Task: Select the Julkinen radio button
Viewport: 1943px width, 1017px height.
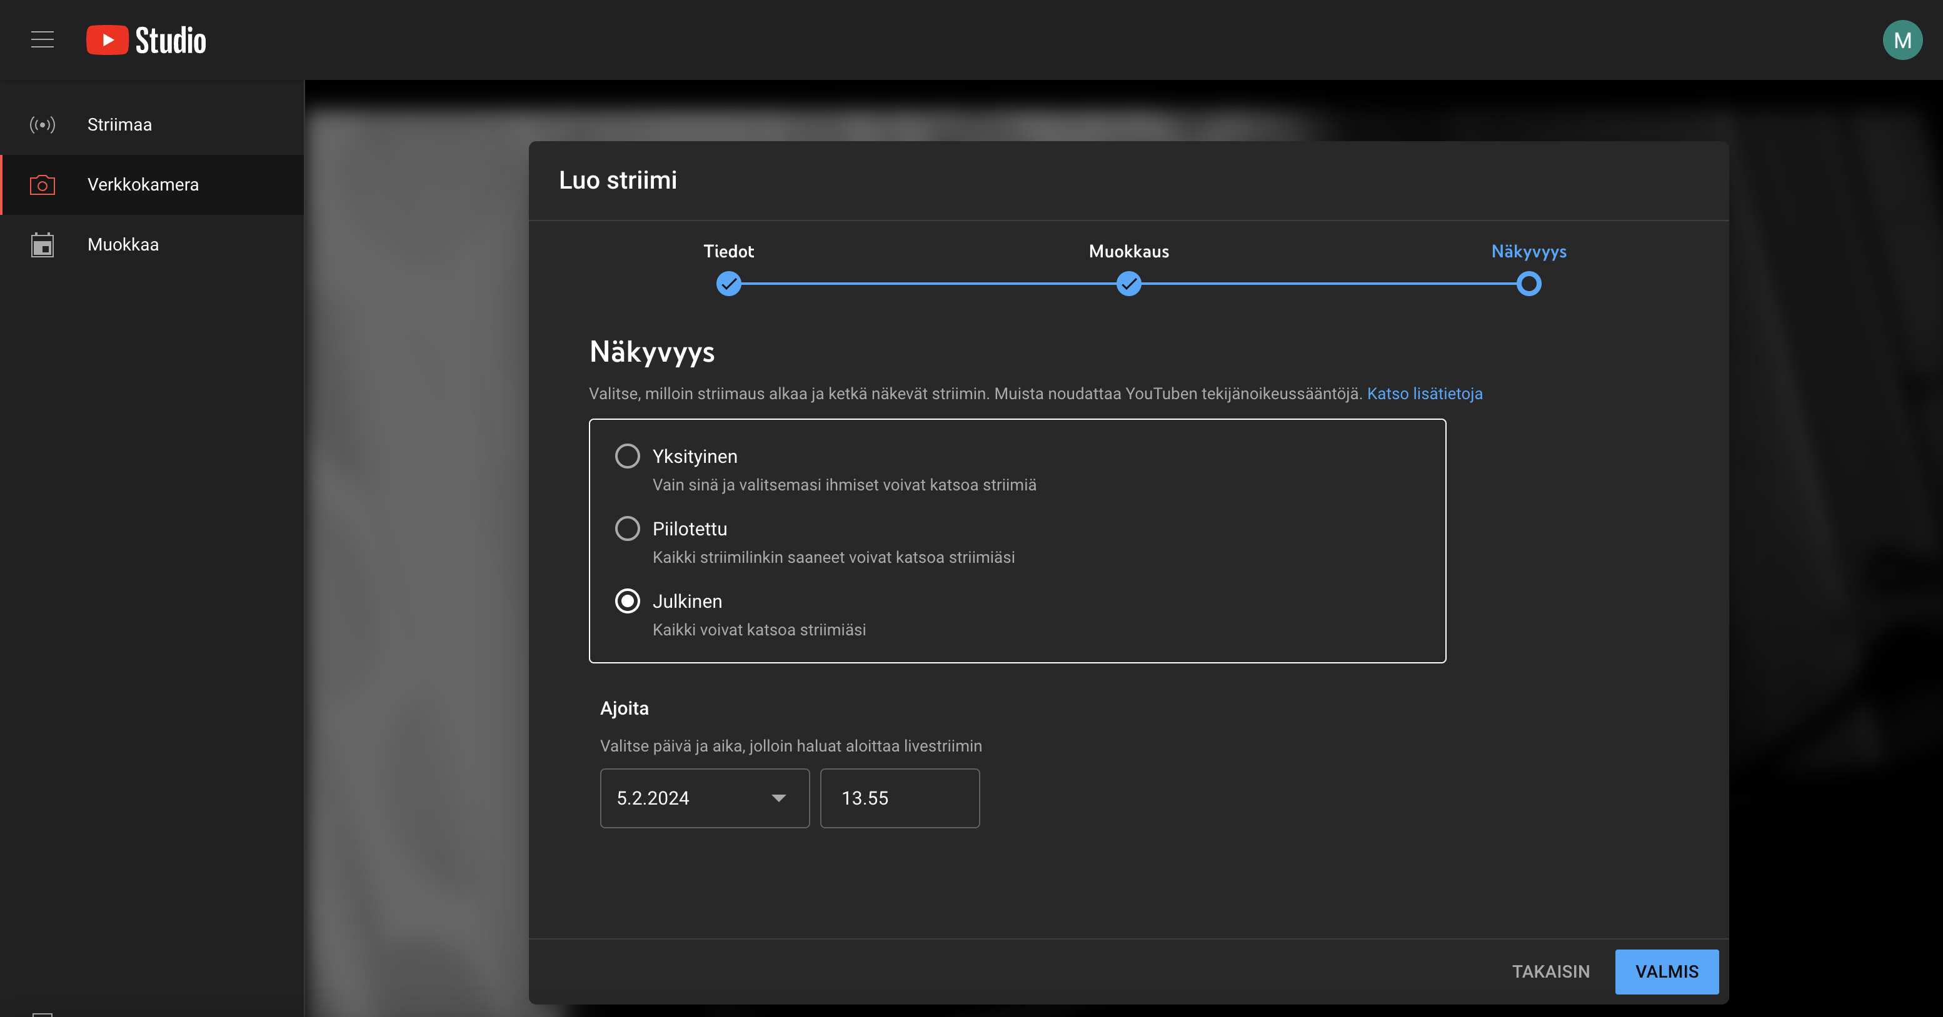Action: 627,601
